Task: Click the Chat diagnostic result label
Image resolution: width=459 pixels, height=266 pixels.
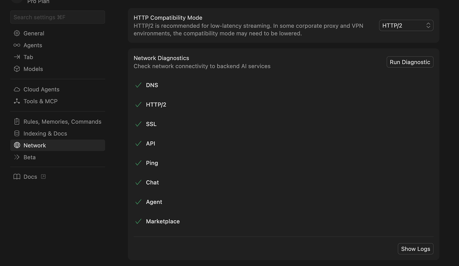Action: tap(152, 182)
